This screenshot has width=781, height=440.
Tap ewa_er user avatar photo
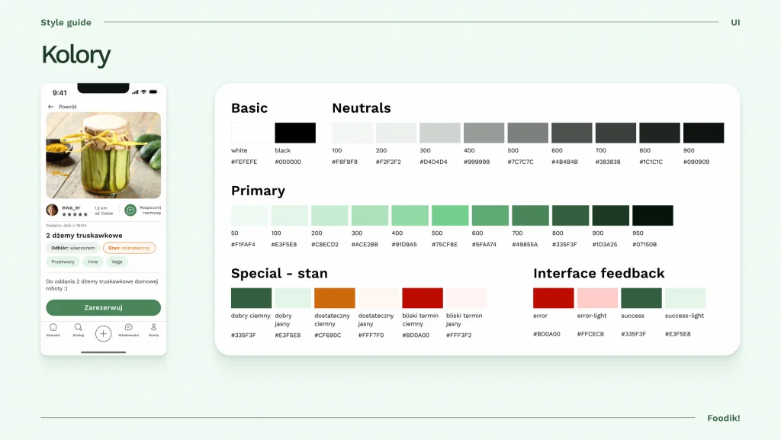coord(52,210)
